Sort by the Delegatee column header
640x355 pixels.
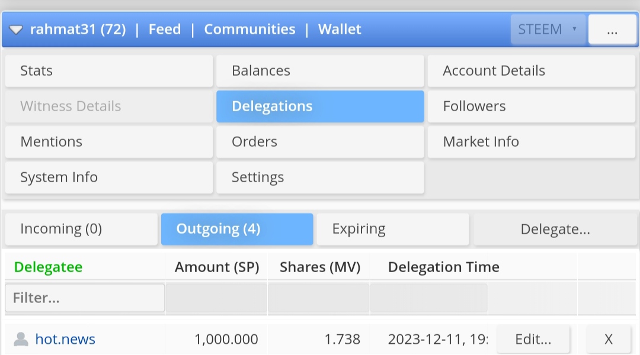[x=49, y=267]
